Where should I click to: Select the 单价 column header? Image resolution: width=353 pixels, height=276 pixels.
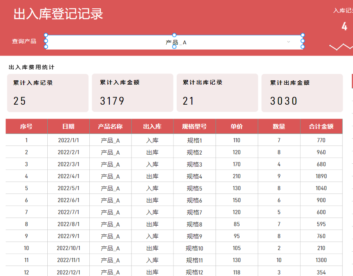tap(237, 127)
